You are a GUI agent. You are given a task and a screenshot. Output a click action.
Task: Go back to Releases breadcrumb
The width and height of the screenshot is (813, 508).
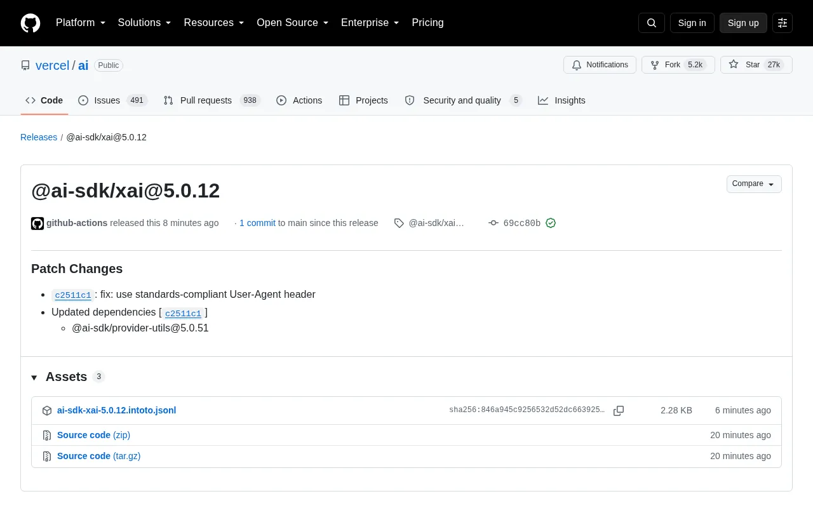point(39,137)
